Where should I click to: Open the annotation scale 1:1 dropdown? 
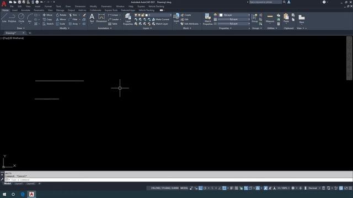(284, 188)
